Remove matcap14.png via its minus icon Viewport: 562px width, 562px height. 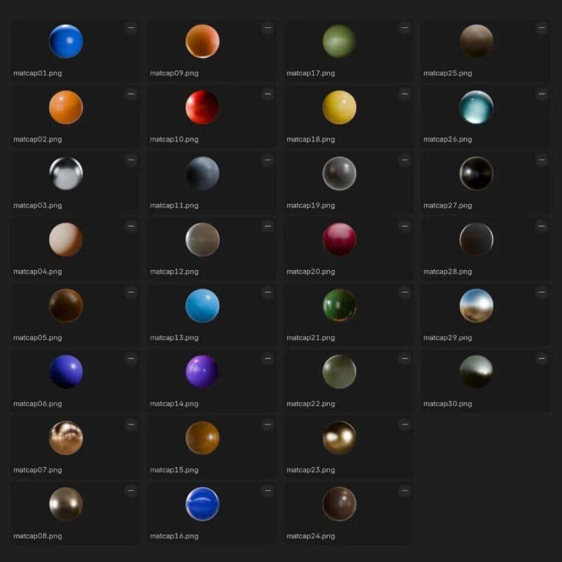(268, 359)
